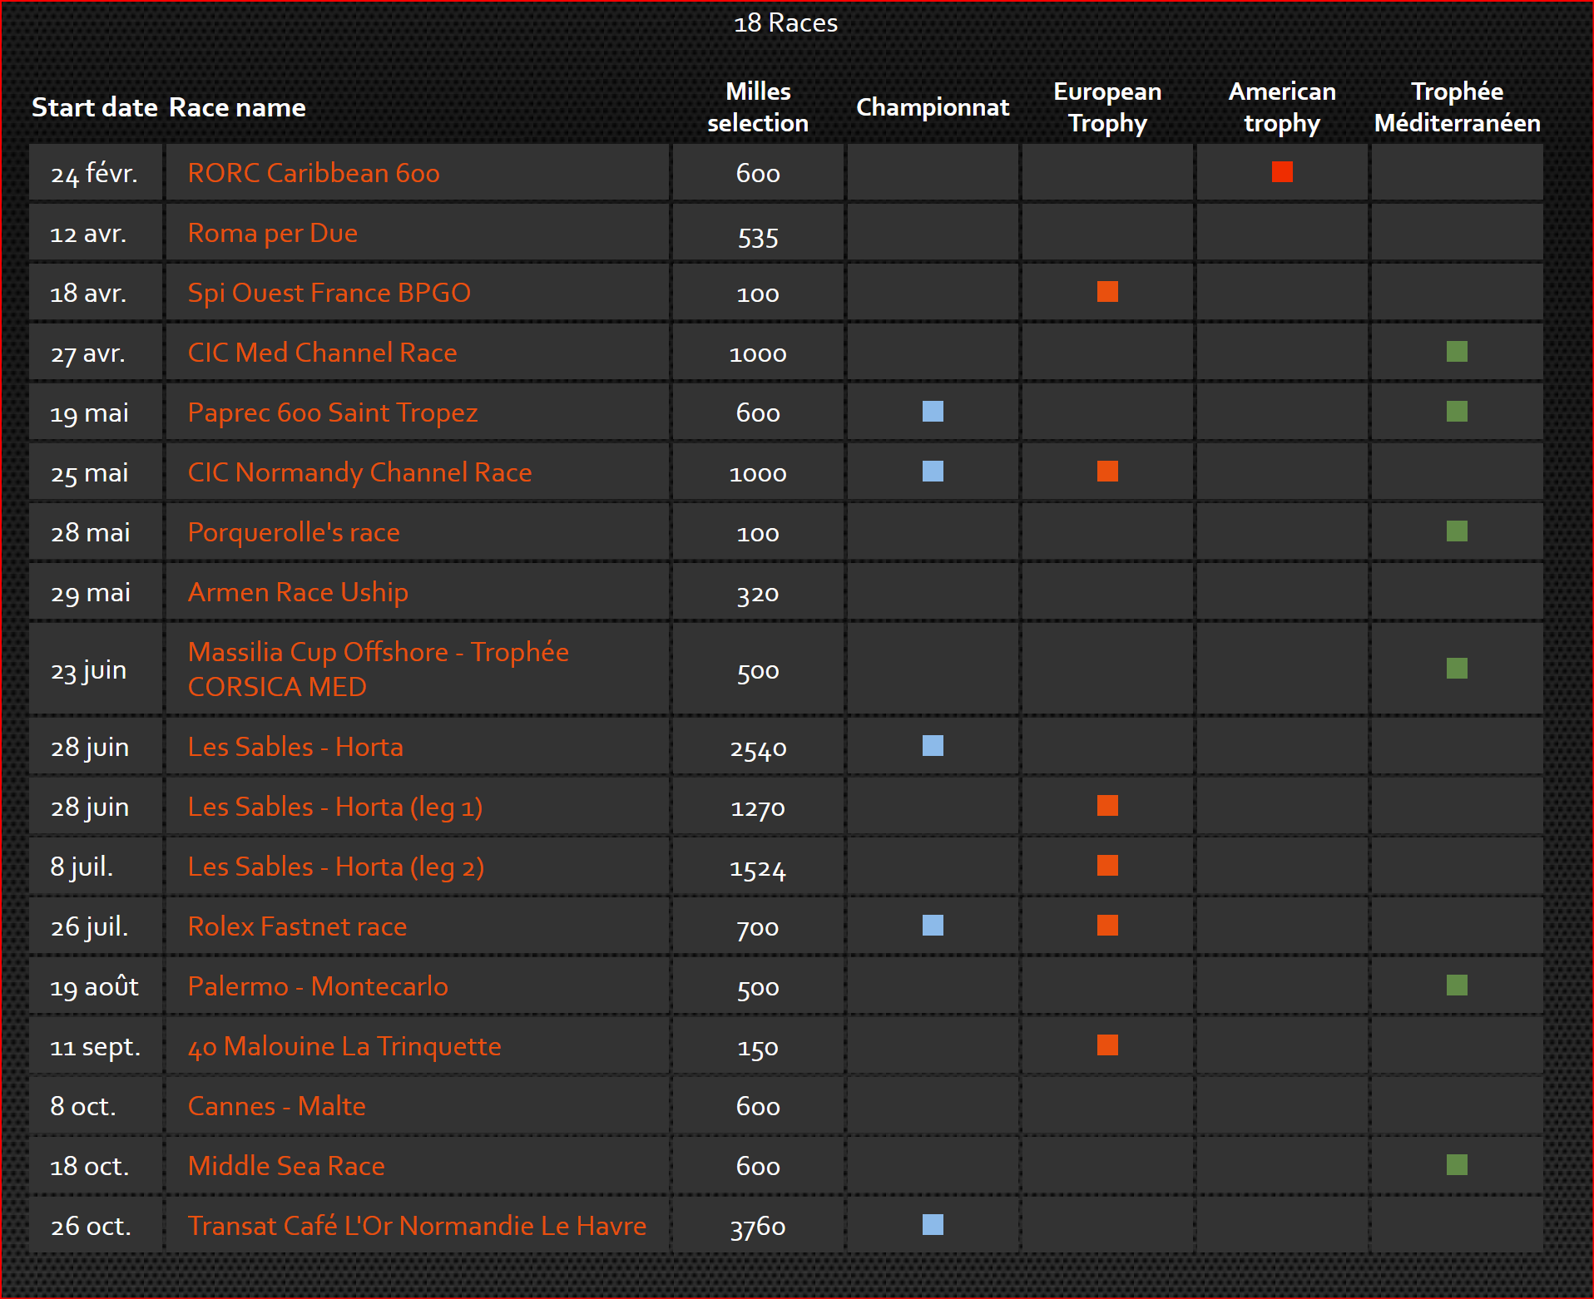
Task: Click green Méditerranéen marker for Porquerolle's race
Action: 1456,531
